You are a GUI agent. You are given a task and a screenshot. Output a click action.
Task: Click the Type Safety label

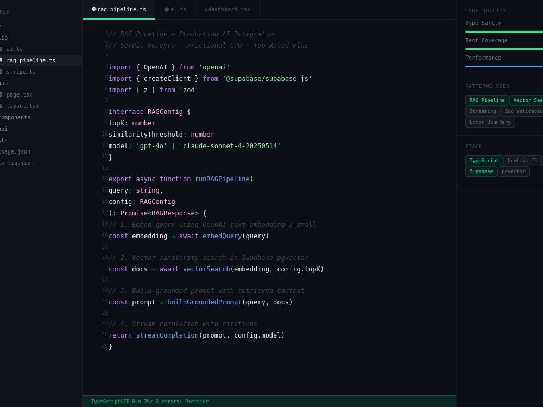483,23
